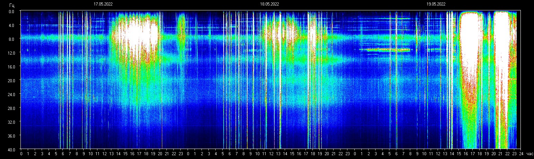Viewport: 534px width, 159px height.
Task: Click the 0.0 frequency axis label
Action: [11, 11]
